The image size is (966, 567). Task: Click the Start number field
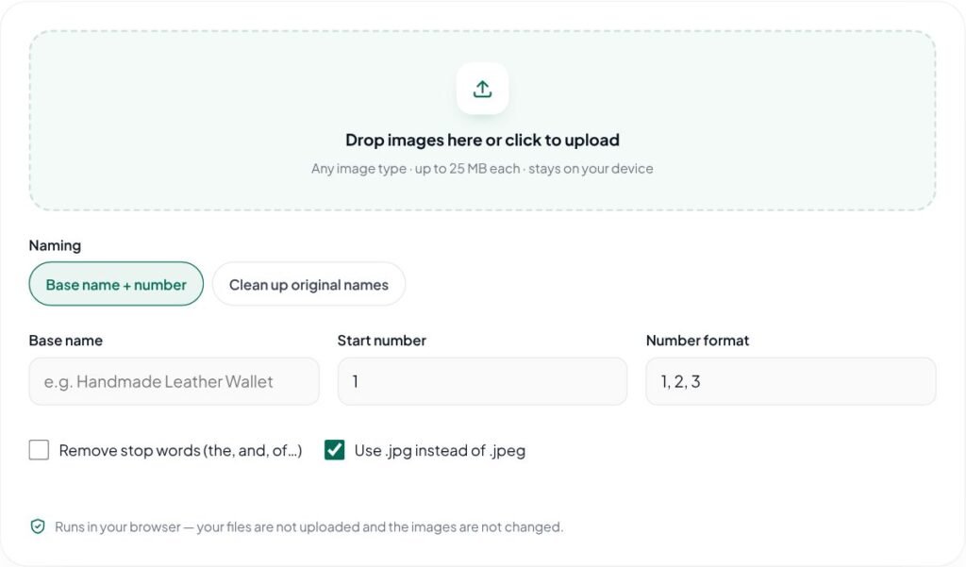click(482, 381)
